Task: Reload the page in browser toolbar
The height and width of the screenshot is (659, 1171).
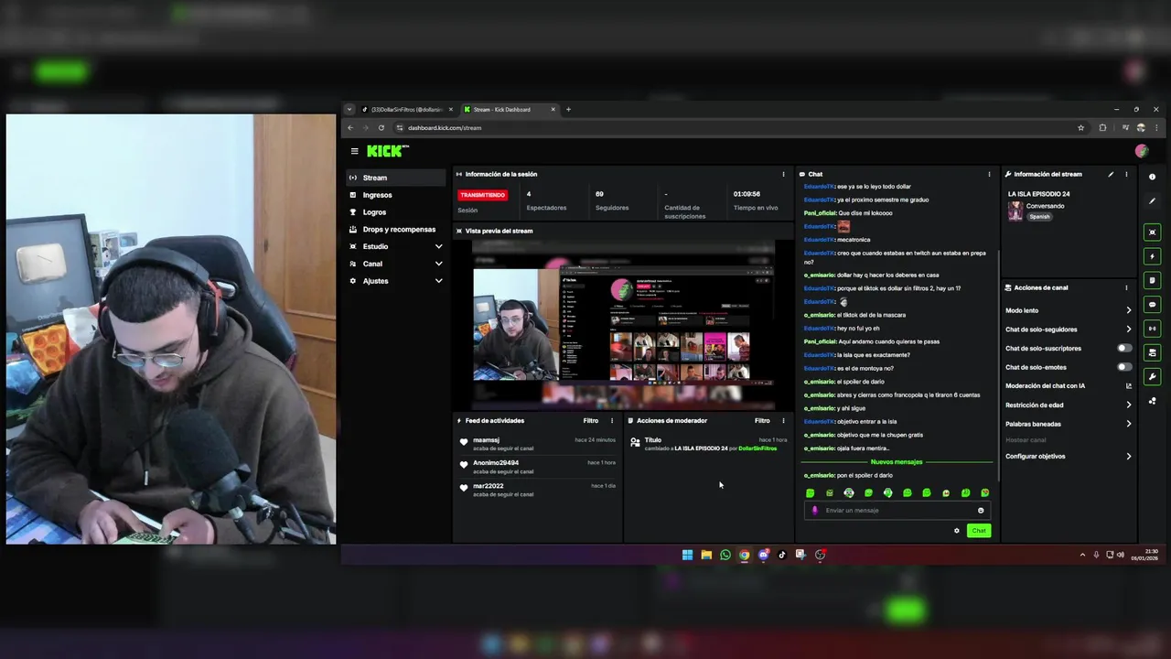Action: coord(381,128)
